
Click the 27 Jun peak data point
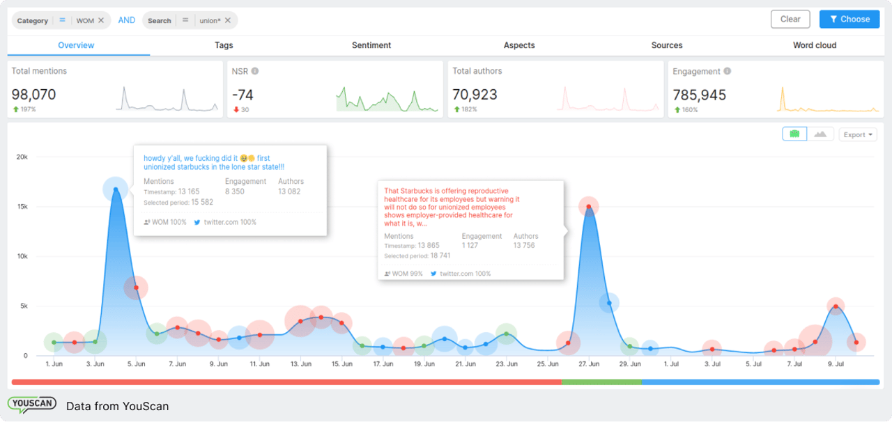[589, 207]
